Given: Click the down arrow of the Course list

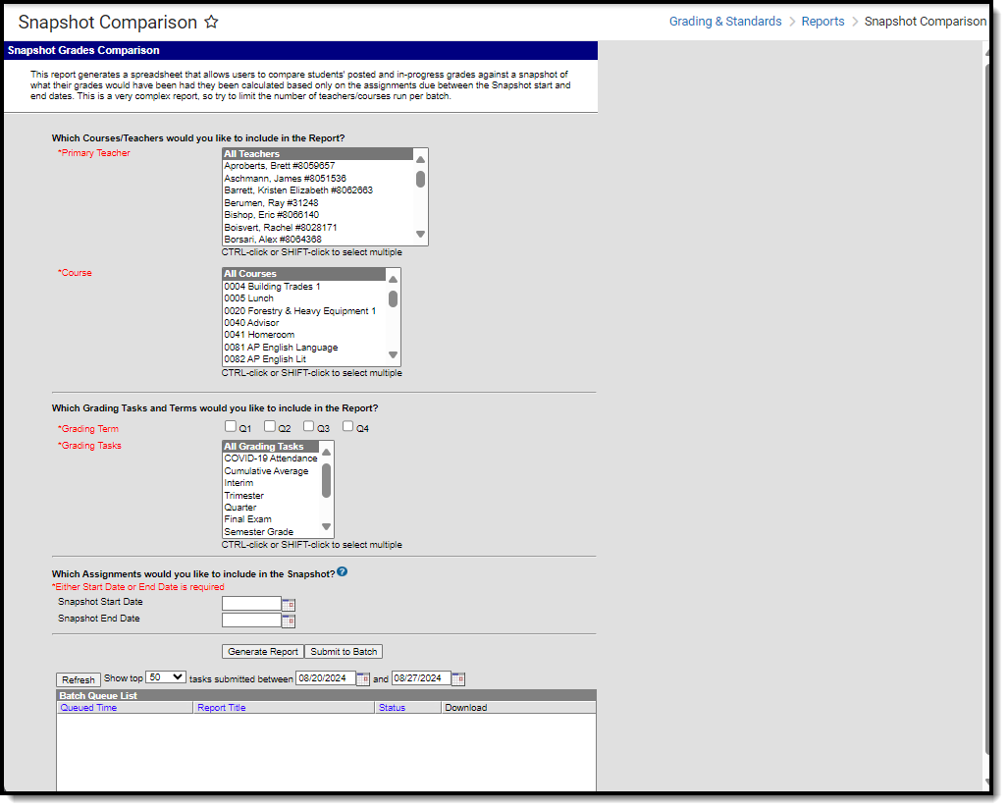Looking at the screenshot, I should tap(393, 354).
